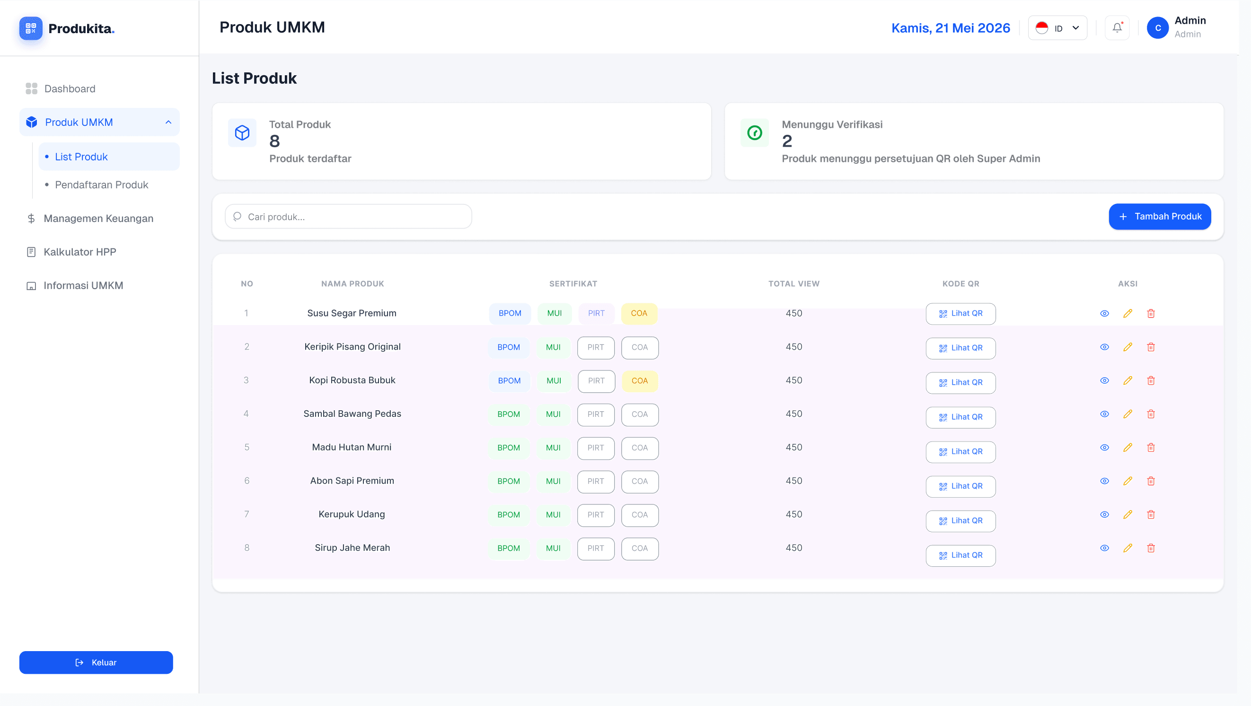Screen dimensions: 1251x706
Task: View Abon Sapi Premium eye icon
Action: click(x=1104, y=481)
